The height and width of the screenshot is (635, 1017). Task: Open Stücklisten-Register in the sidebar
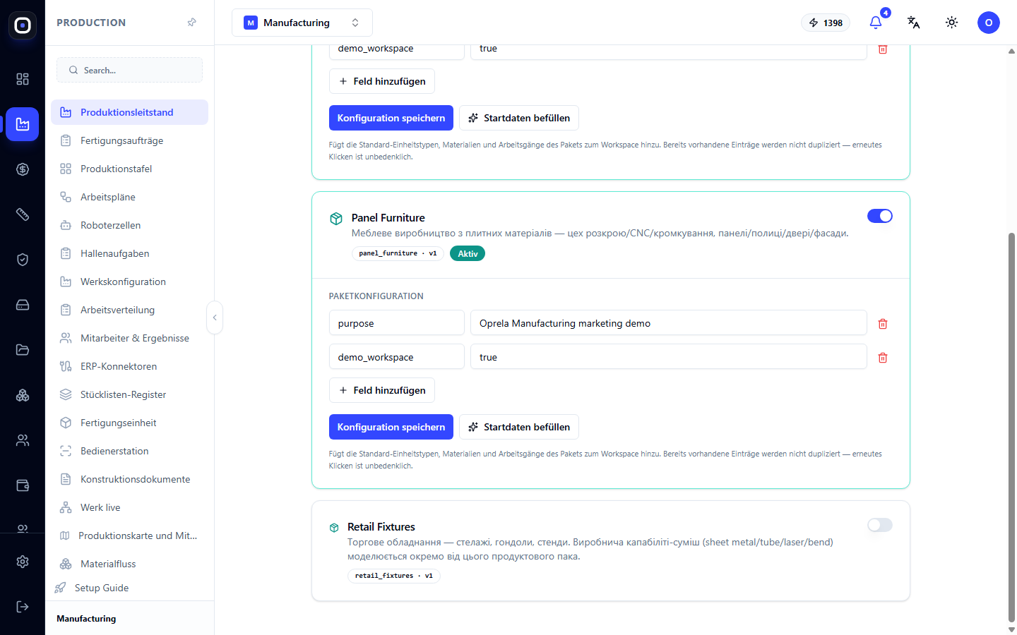(129, 394)
